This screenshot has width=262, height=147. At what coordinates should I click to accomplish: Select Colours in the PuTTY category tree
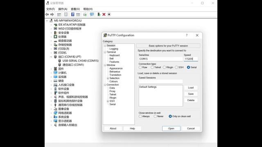point(114,82)
